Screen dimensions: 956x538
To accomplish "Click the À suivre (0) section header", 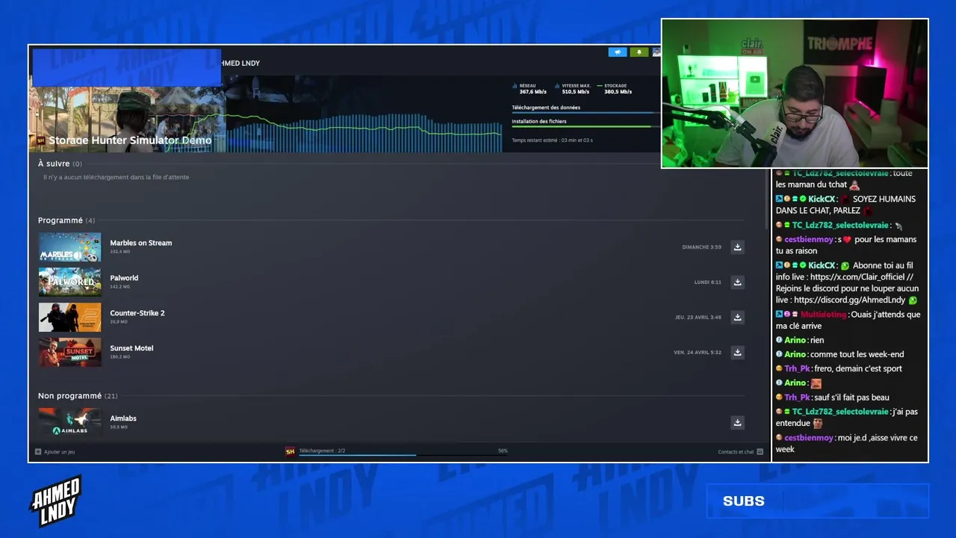I will coord(60,164).
